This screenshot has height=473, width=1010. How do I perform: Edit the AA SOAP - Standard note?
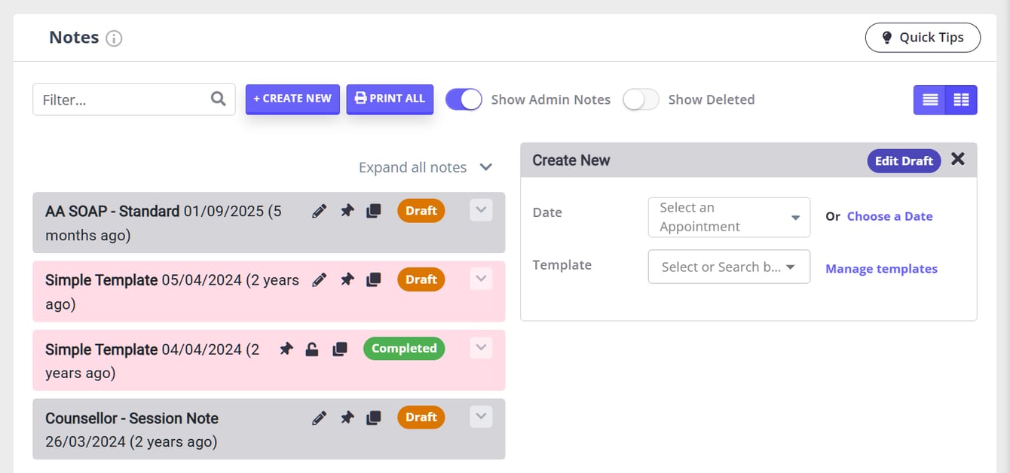point(320,212)
